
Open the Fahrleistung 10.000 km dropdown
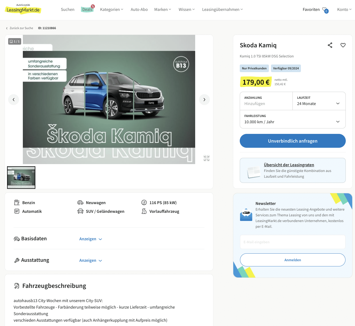293,119
